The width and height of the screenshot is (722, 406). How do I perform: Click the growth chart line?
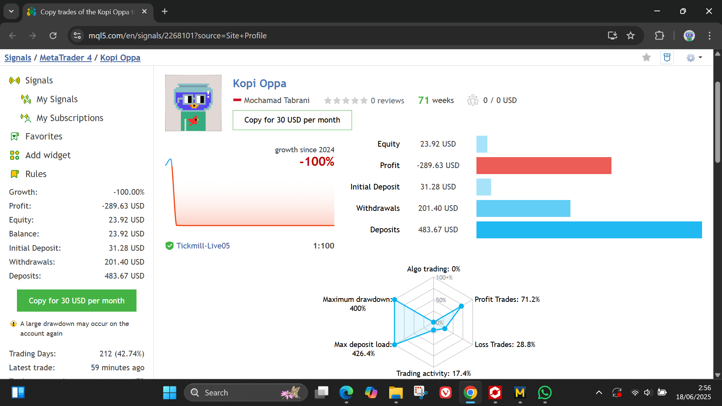250,192
